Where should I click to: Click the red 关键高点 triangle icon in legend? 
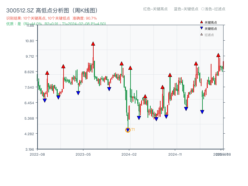[201, 22]
